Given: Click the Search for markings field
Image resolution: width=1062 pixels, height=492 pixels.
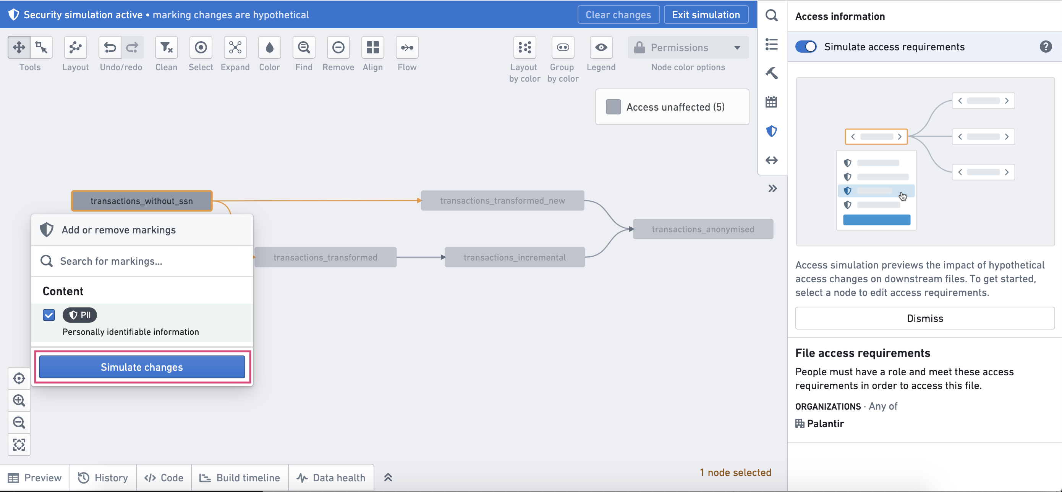Looking at the screenshot, I should [x=142, y=261].
